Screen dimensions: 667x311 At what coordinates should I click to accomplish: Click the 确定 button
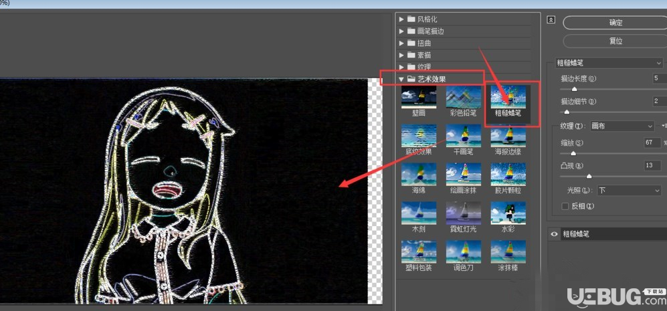(x=615, y=23)
